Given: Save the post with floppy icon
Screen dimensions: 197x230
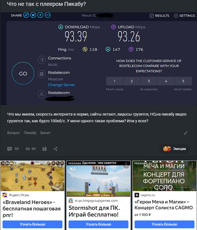Looking at the screenshot, I should [x=44, y=149].
